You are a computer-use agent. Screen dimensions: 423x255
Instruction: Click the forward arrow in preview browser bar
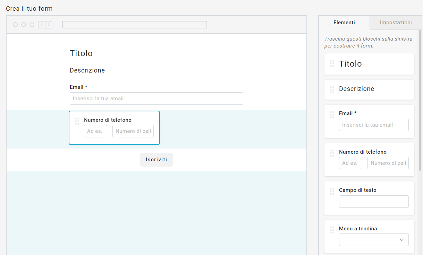pyautogui.click(x=49, y=25)
